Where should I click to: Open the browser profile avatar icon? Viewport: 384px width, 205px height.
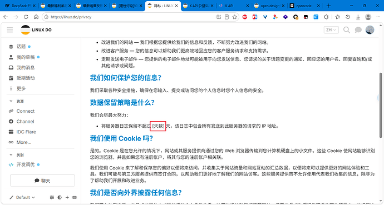click(x=368, y=17)
